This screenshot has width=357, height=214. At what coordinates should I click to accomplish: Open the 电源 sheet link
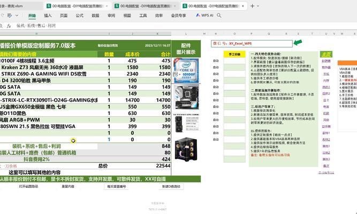coord(326,107)
